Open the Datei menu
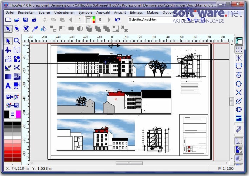Viewport: 249px width, 176px height. coord(9,12)
